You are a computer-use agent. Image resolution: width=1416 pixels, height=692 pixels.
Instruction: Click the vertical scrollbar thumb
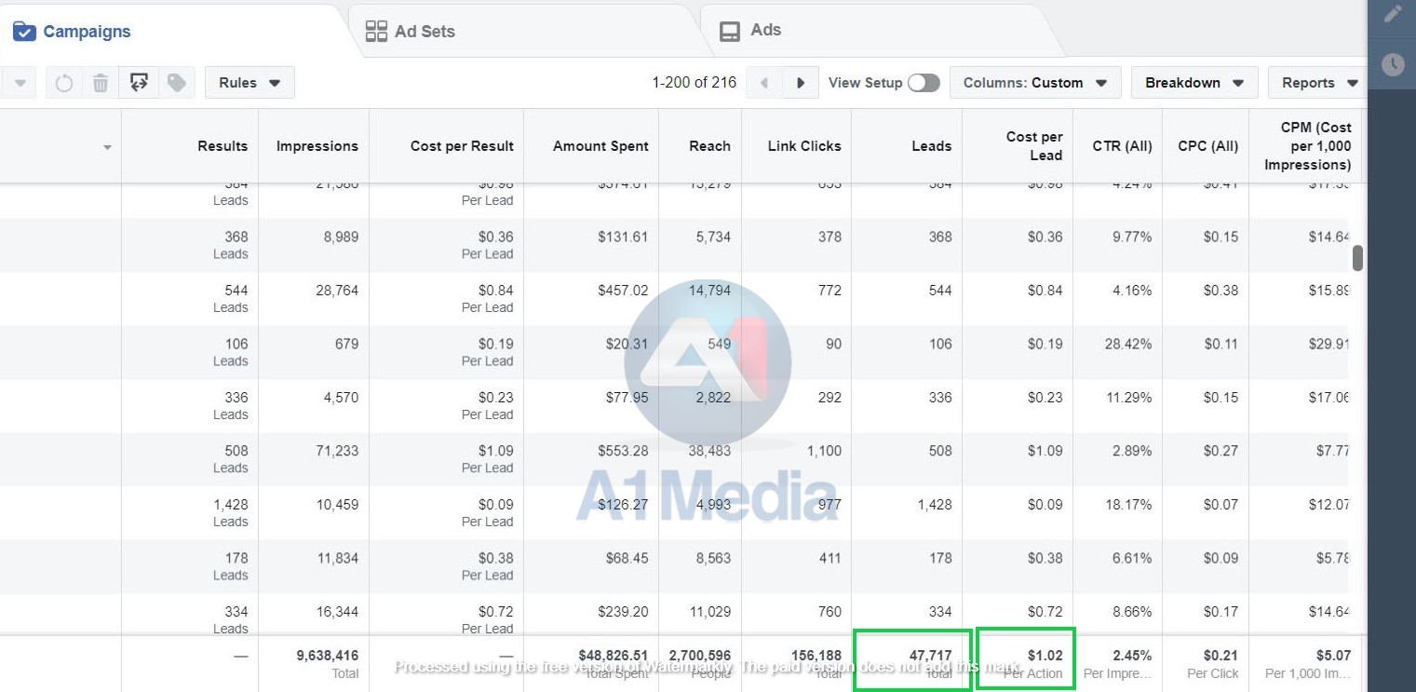click(x=1357, y=258)
